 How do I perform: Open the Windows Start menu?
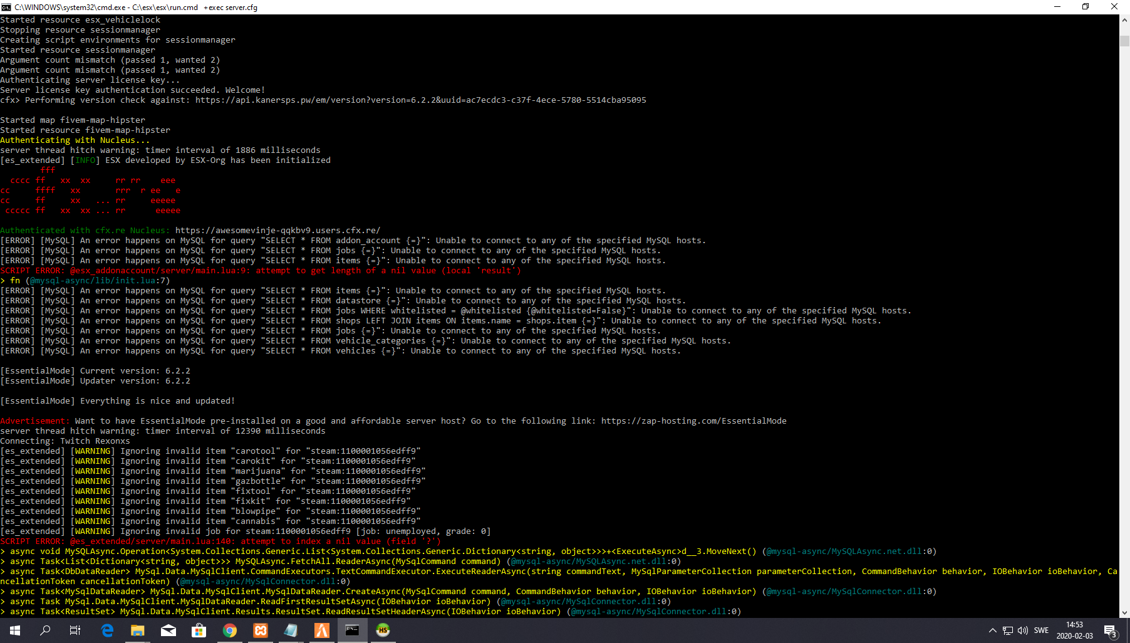15,630
